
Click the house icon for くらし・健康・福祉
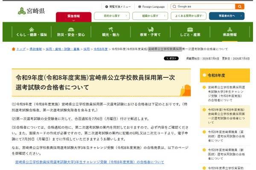coord(32,29)
